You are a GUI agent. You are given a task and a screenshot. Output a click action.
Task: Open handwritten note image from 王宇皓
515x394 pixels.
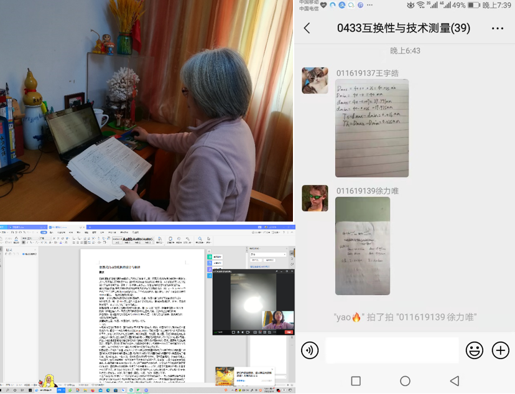point(372,128)
